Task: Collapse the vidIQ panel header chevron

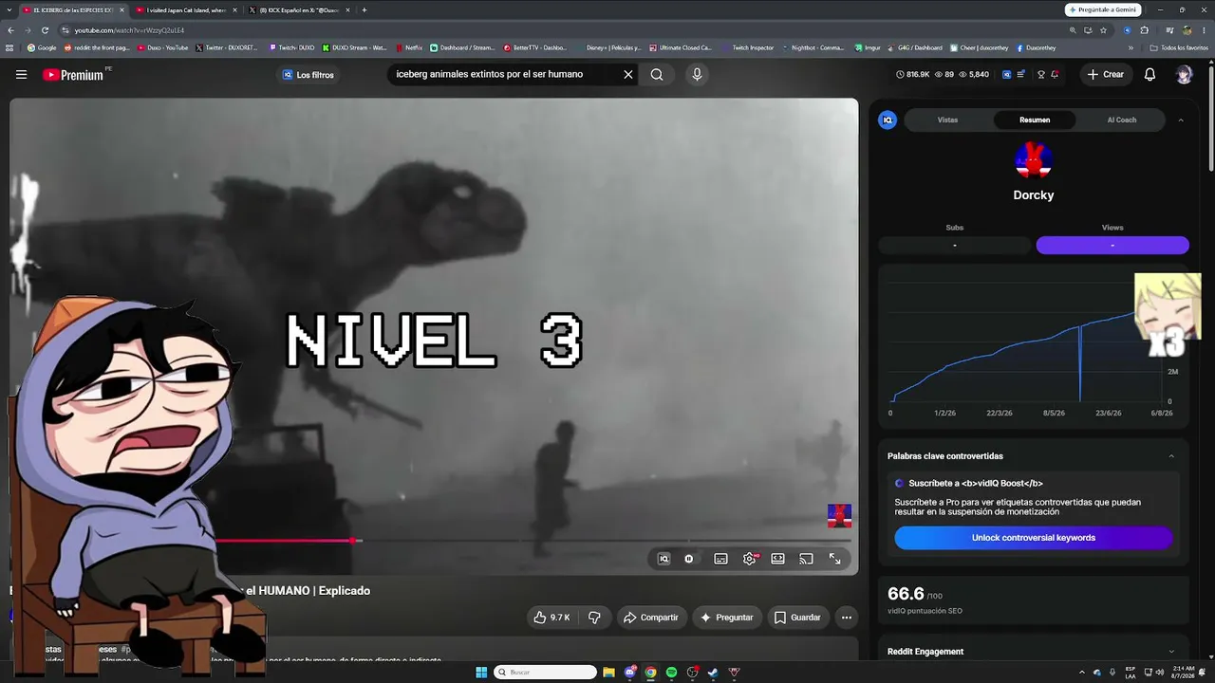Action: (1181, 120)
